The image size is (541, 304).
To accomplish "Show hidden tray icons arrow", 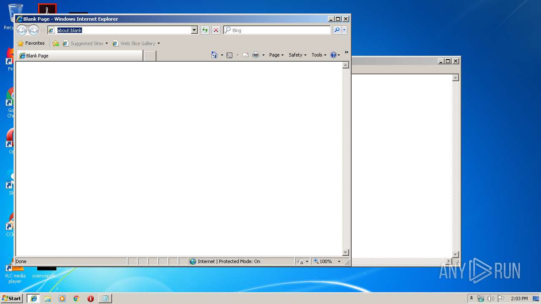I will click(x=471, y=298).
